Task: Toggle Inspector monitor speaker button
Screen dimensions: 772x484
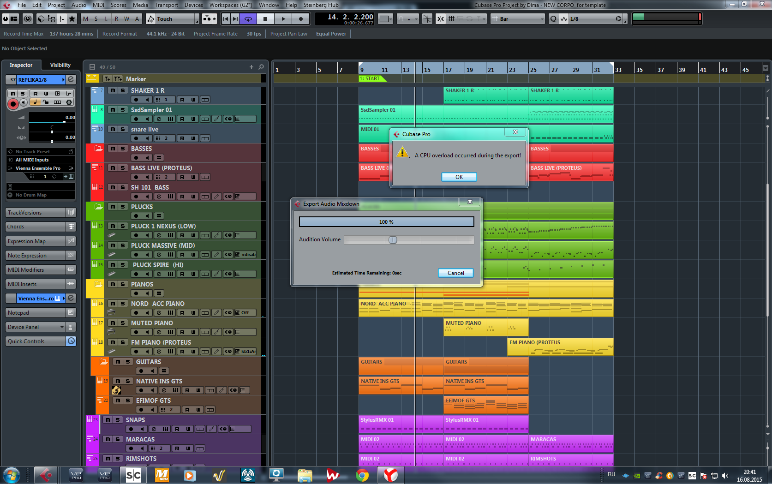Action: pos(24,102)
